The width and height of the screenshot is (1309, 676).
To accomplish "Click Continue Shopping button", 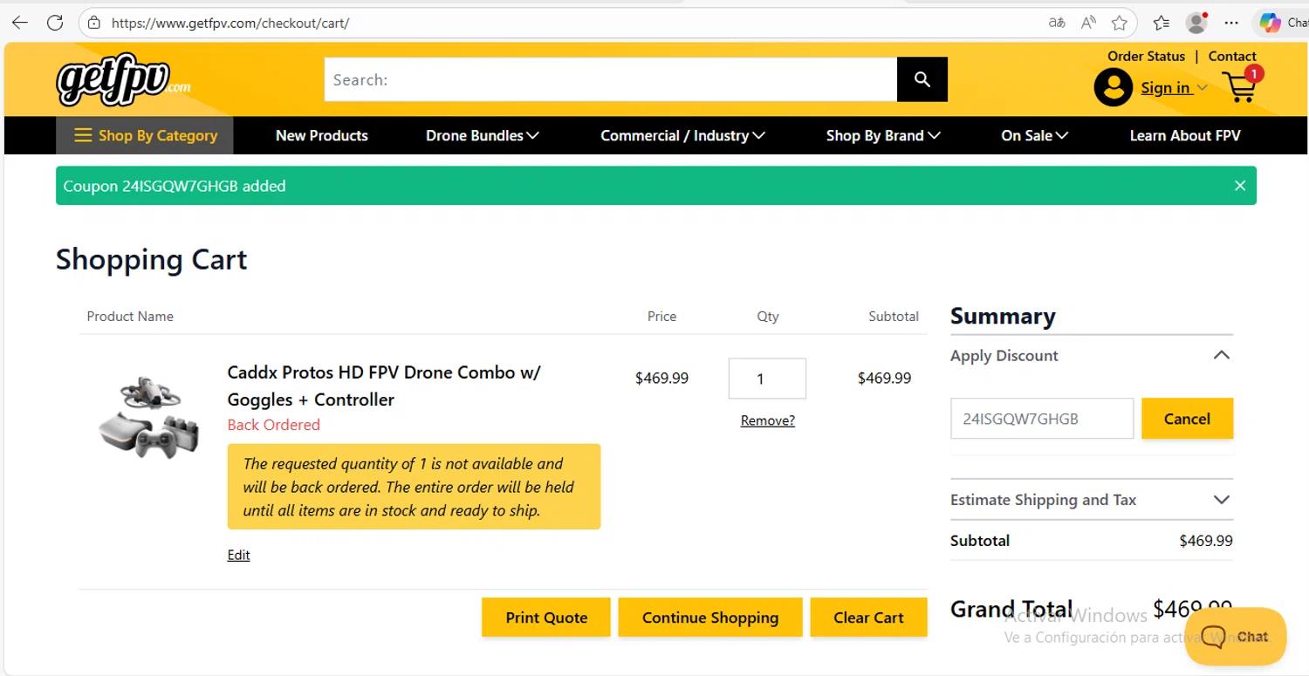I will click(710, 618).
